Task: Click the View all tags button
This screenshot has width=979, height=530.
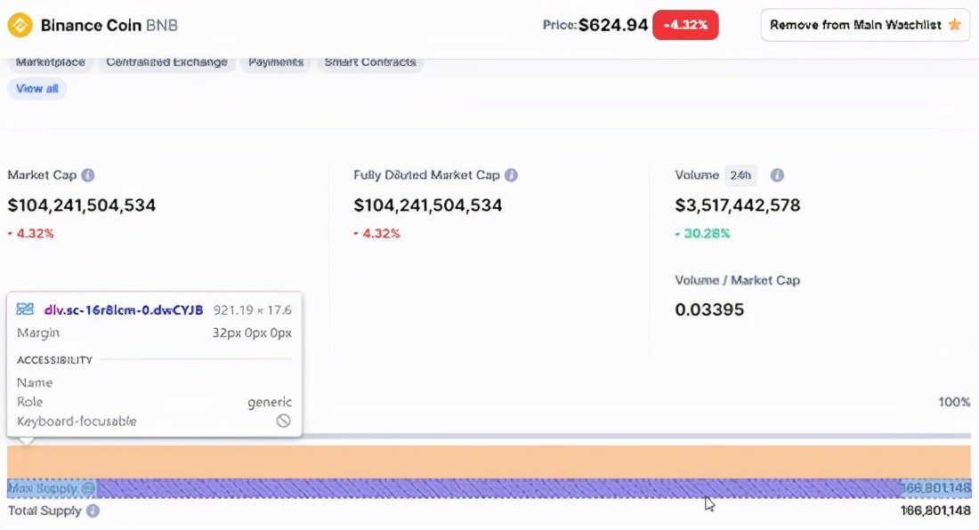Action: 37,89
